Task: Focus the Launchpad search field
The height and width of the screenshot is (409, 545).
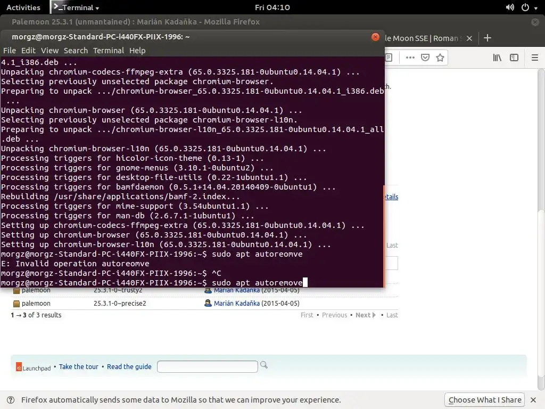Action: click(207, 366)
